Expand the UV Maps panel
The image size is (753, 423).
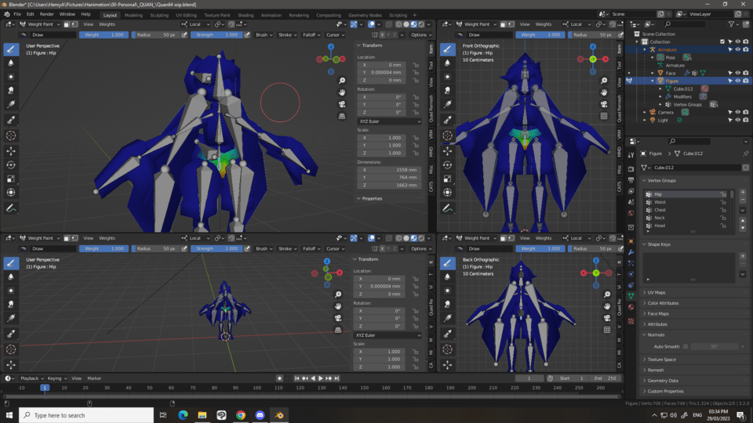click(656, 293)
